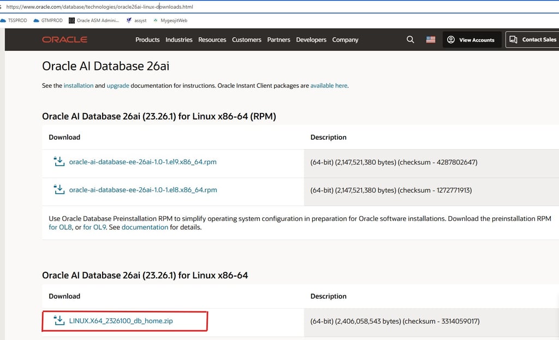
Task: Open GTMPROD bookmark in bookmarks bar
Action: 48,21
